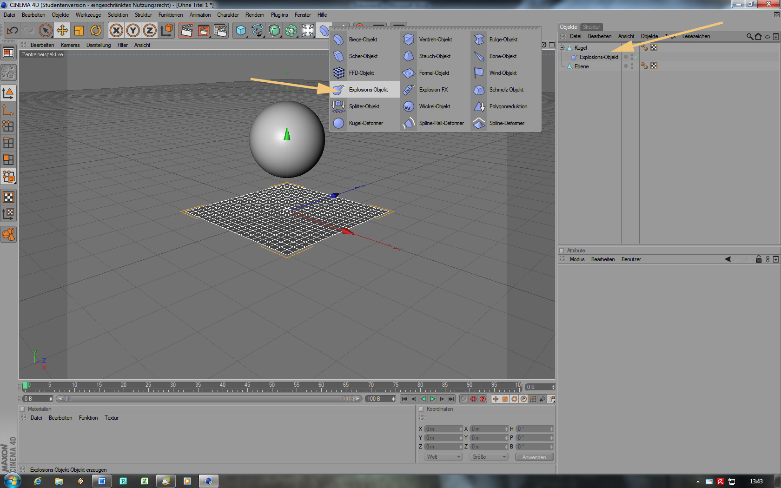This screenshot has height=488, width=781.
Task: Click the Ebene material texture tag
Action: tap(654, 66)
